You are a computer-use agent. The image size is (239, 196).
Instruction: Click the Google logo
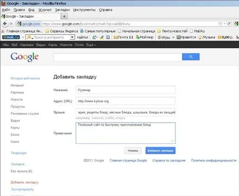coord(25,57)
